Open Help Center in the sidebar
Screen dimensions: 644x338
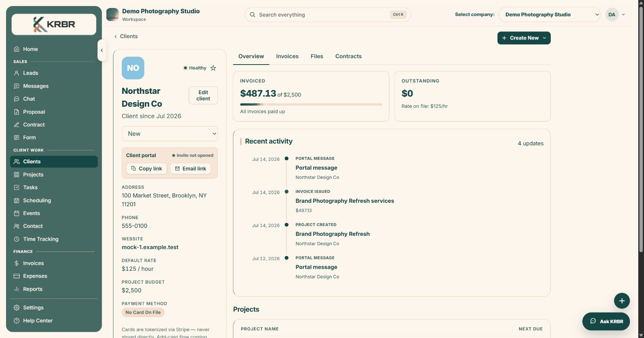[54, 321]
